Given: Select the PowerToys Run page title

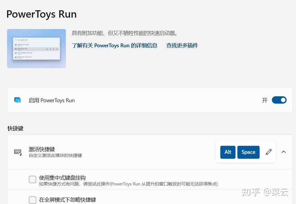Looking at the screenshot, I should (41, 14).
